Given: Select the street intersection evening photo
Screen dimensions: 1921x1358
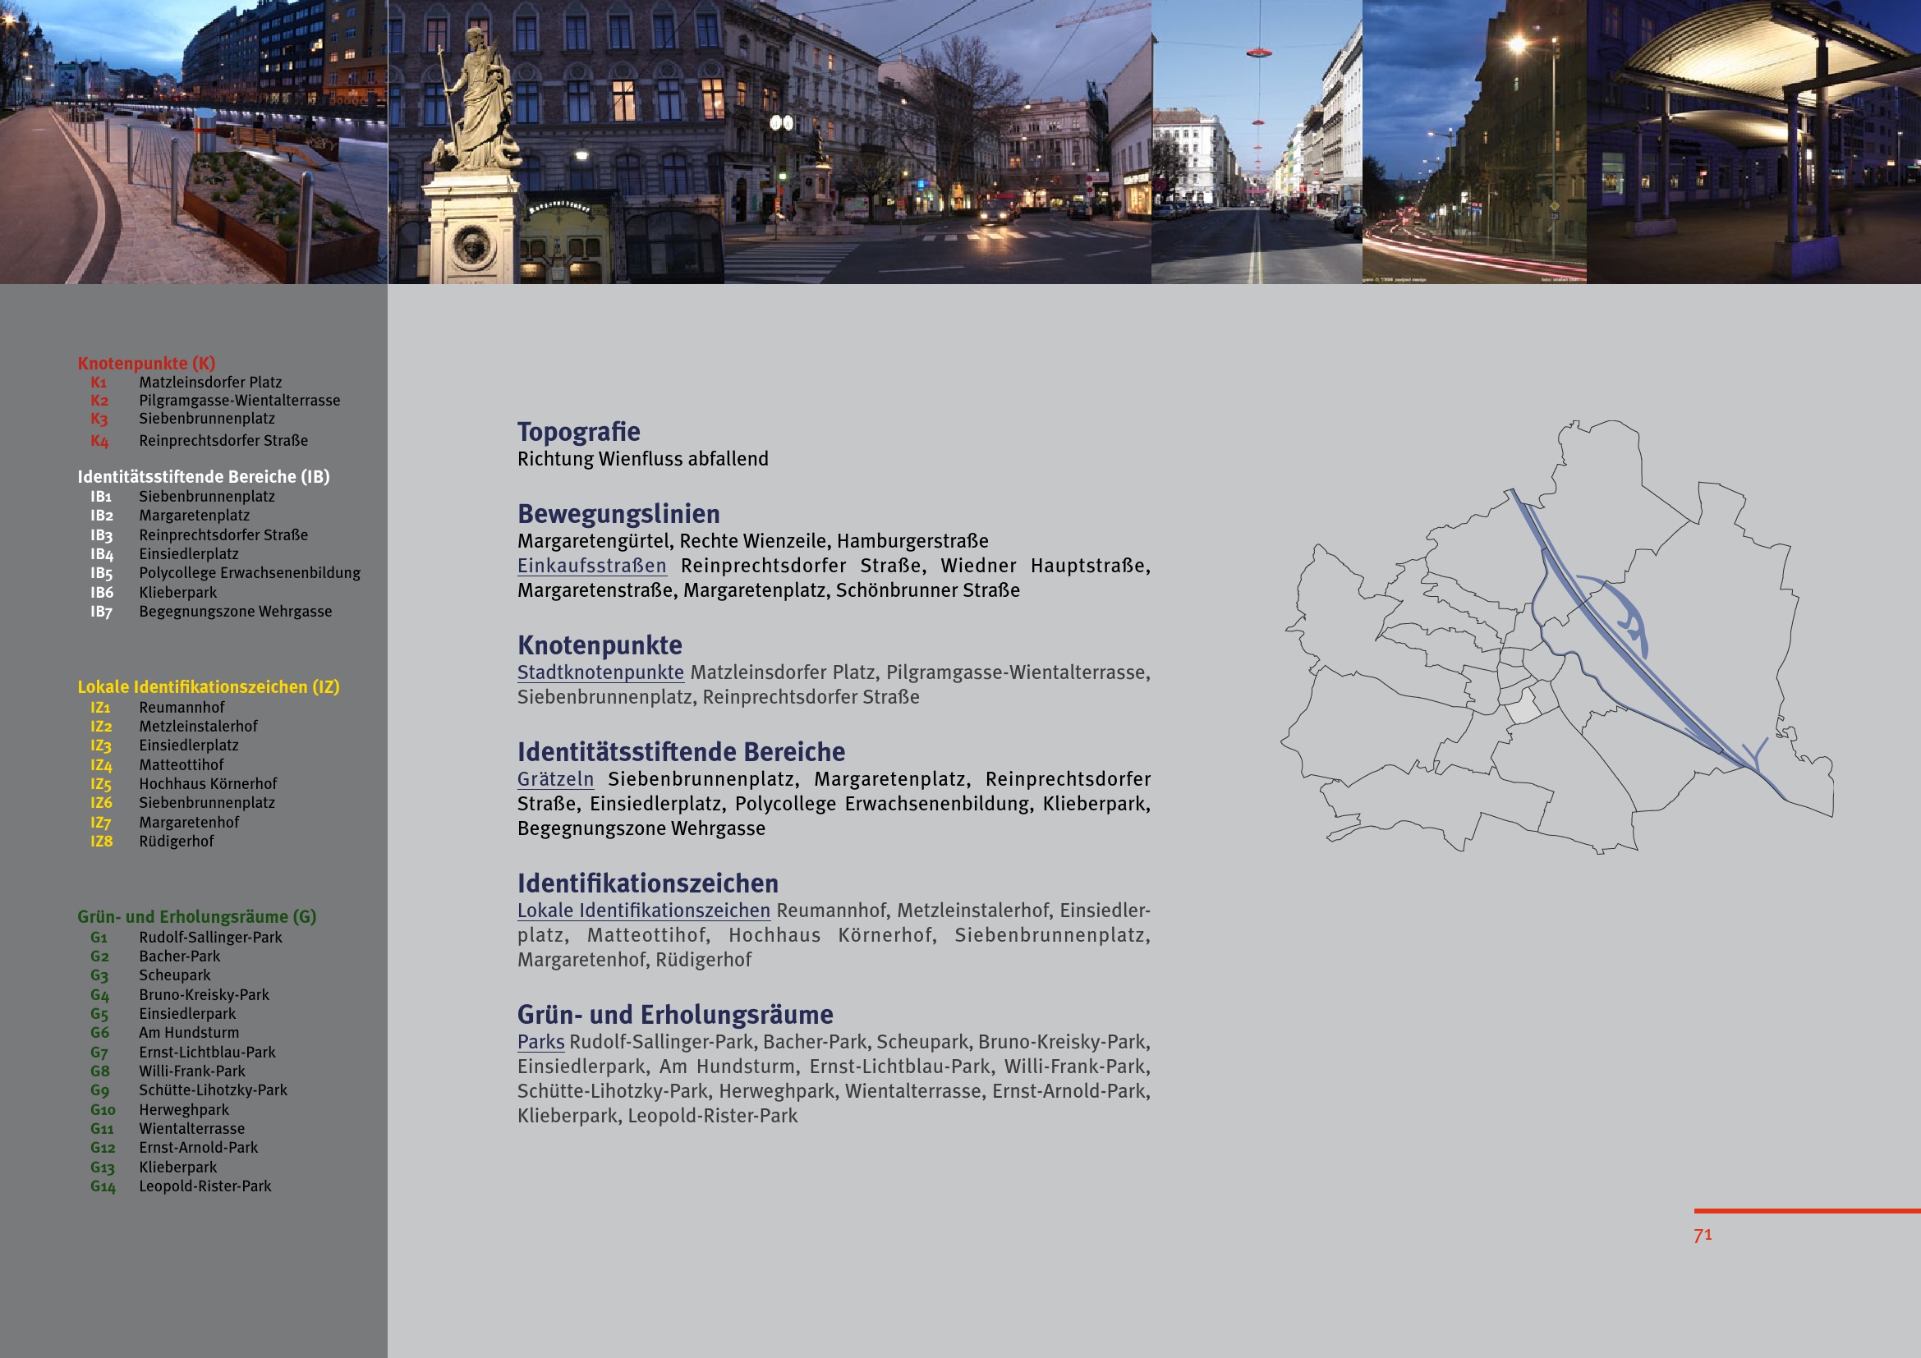Looking at the screenshot, I should [x=937, y=142].
